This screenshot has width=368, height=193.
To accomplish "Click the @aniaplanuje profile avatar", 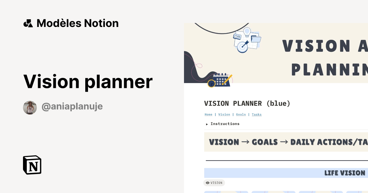I will (x=30, y=108).
